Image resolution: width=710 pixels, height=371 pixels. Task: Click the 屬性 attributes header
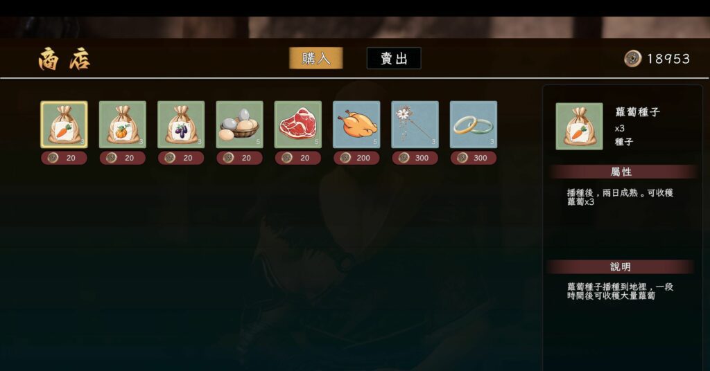point(621,172)
